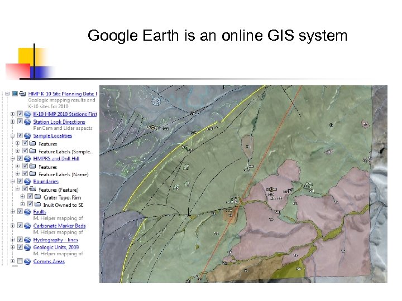Select the Inuit Owned to SE text
Image resolution: width=402 pixels, height=301 pixels.
63,205
